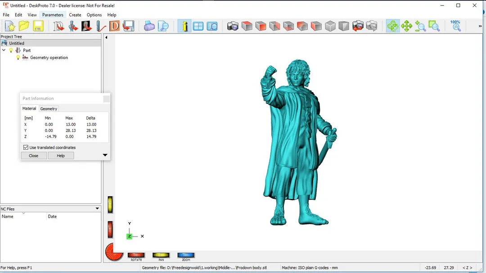The width and height of the screenshot is (486, 273).
Task: Click the vertical yellow thumbwheel
Action: tap(110, 205)
